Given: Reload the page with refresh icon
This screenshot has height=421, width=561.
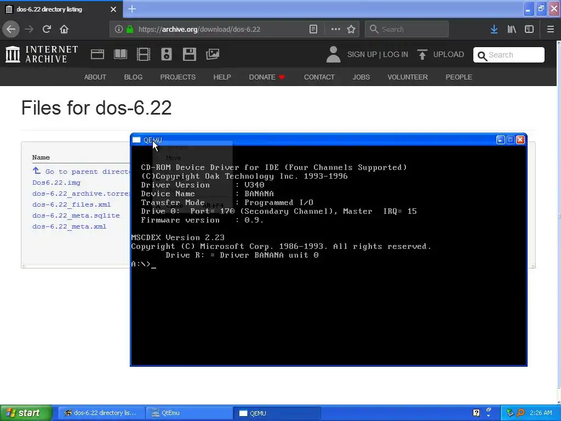Looking at the screenshot, I should click(x=47, y=29).
